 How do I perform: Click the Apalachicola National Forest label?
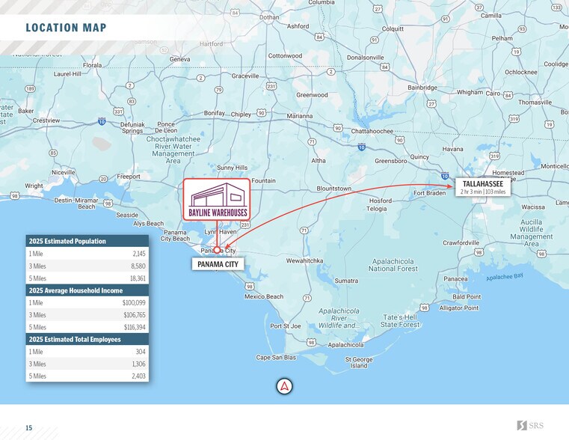(393, 265)
